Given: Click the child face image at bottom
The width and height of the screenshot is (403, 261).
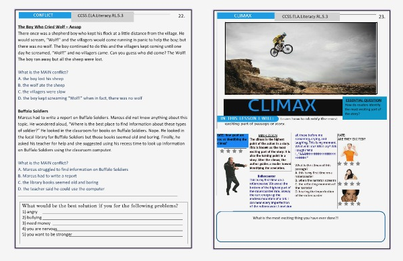Looking at the screenshot, I should pos(350,195).
